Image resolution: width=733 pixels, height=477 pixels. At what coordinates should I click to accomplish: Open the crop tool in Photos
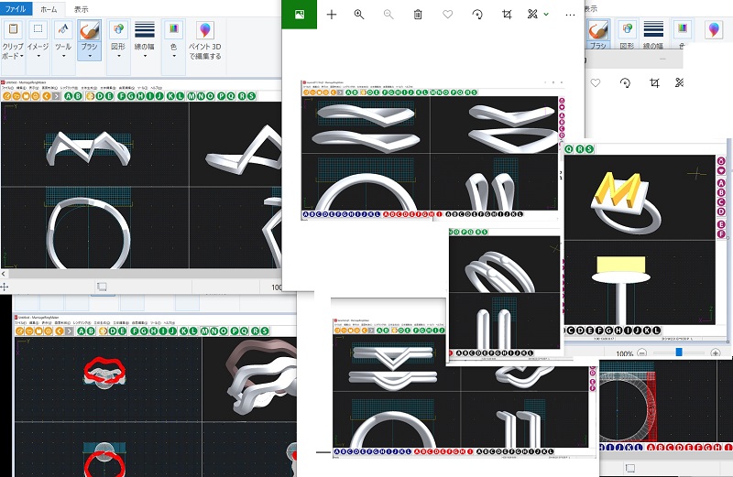507,15
